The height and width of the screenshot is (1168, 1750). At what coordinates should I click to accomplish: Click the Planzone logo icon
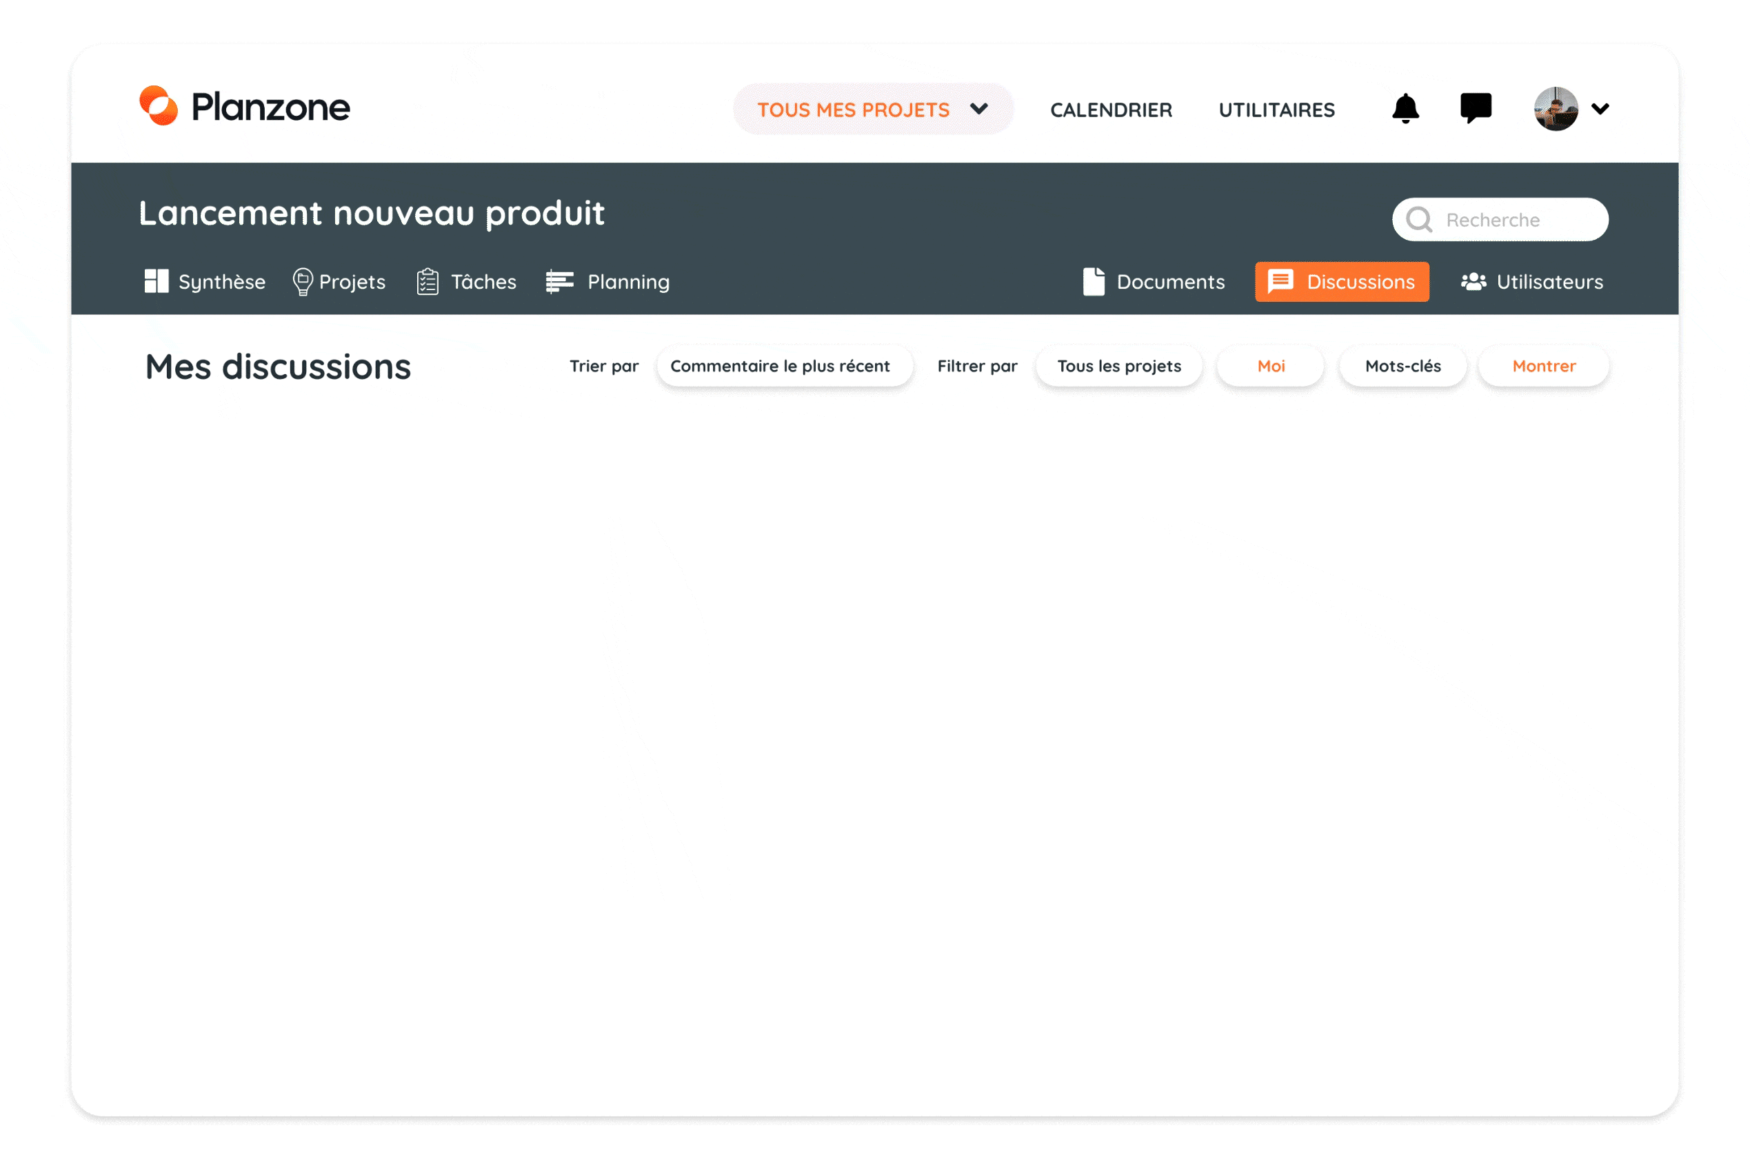click(x=159, y=106)
